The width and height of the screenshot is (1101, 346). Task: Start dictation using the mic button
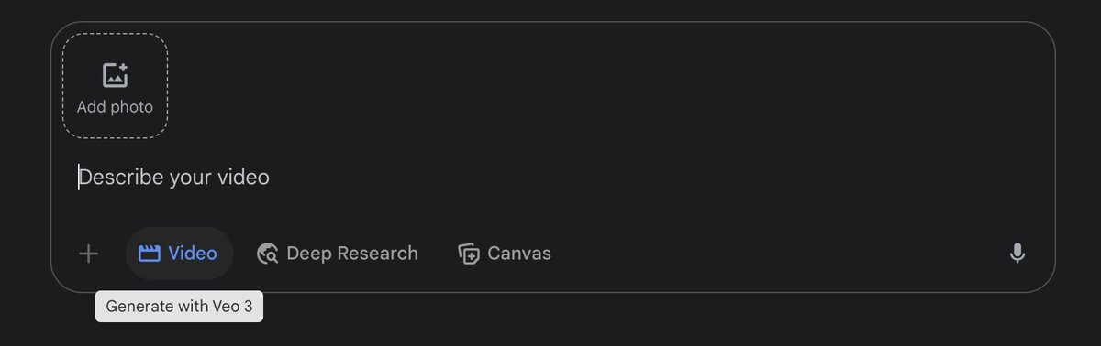1017,254
